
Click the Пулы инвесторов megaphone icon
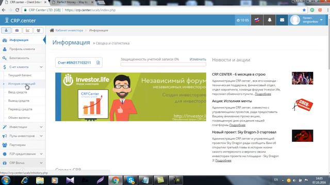pos(5,136)
